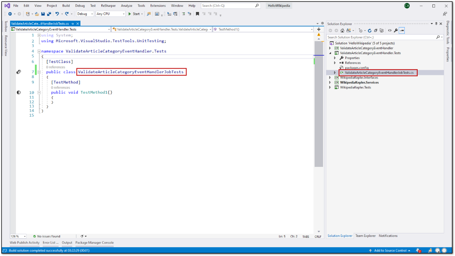Open the Diagnostic Tools side panel

[448, 32]
